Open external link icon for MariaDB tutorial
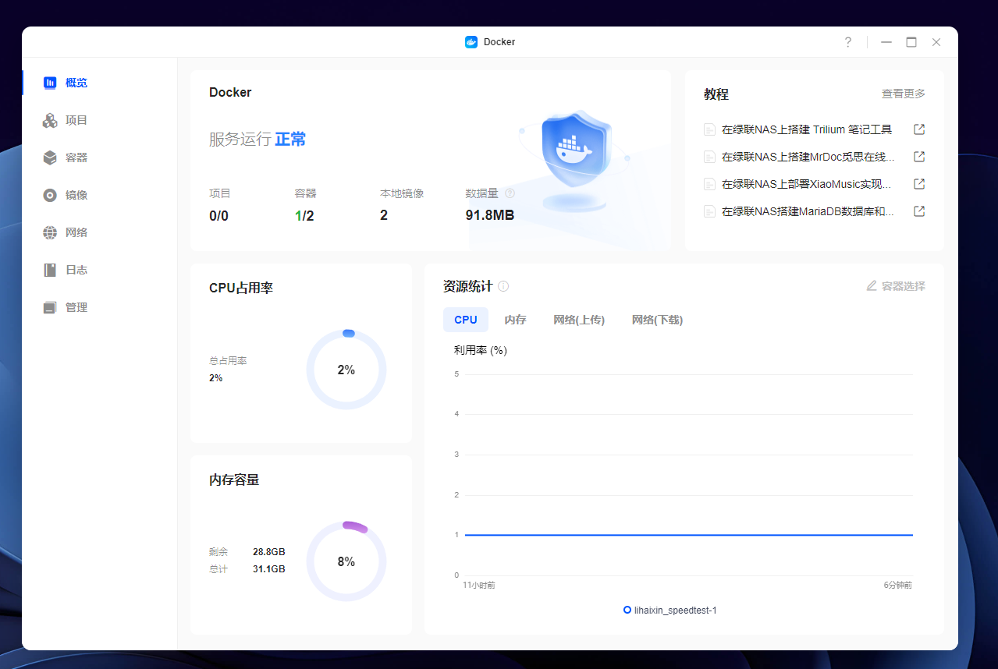This screenshot has width=998, height=669. (919, 211)
